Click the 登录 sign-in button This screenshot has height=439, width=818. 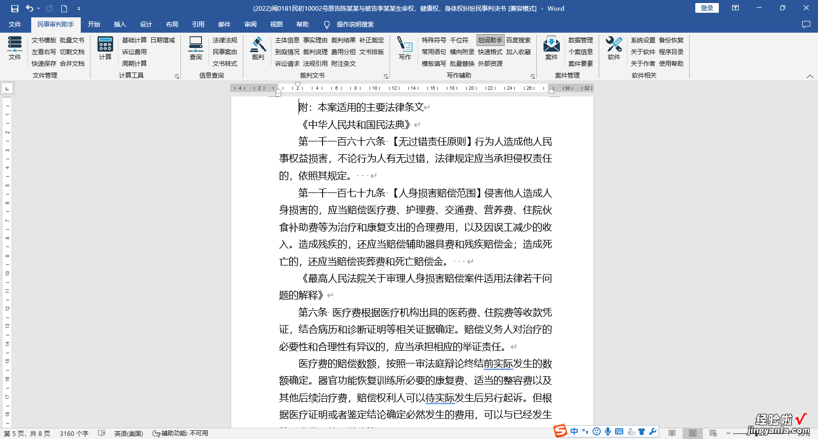707,8
